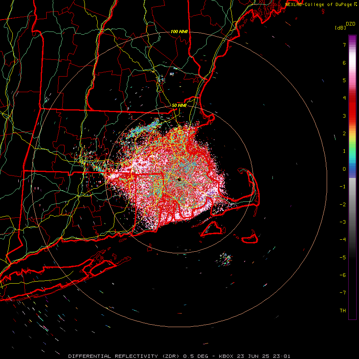
Task: Select the -4 value on the color scale
Action: coord(343,240)
